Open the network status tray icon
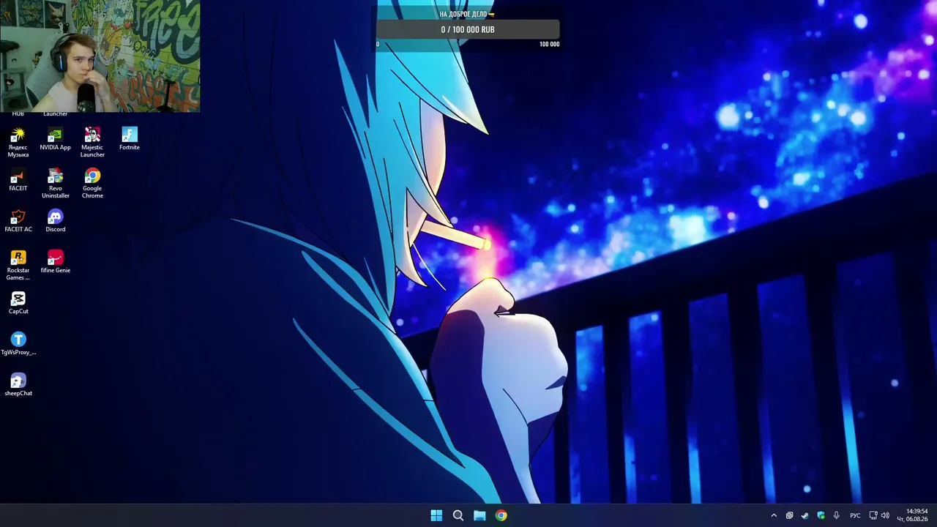Screen dimensions: 937x527 tap(873, 515)
